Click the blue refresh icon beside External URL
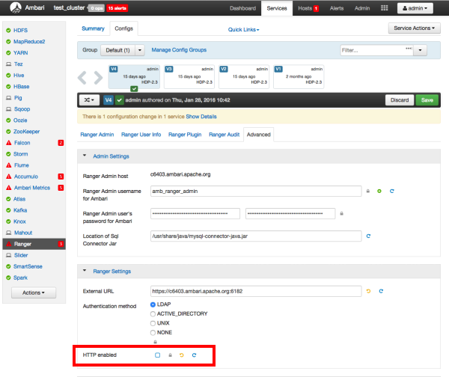 pyautogui.click(x=381, y=290)
